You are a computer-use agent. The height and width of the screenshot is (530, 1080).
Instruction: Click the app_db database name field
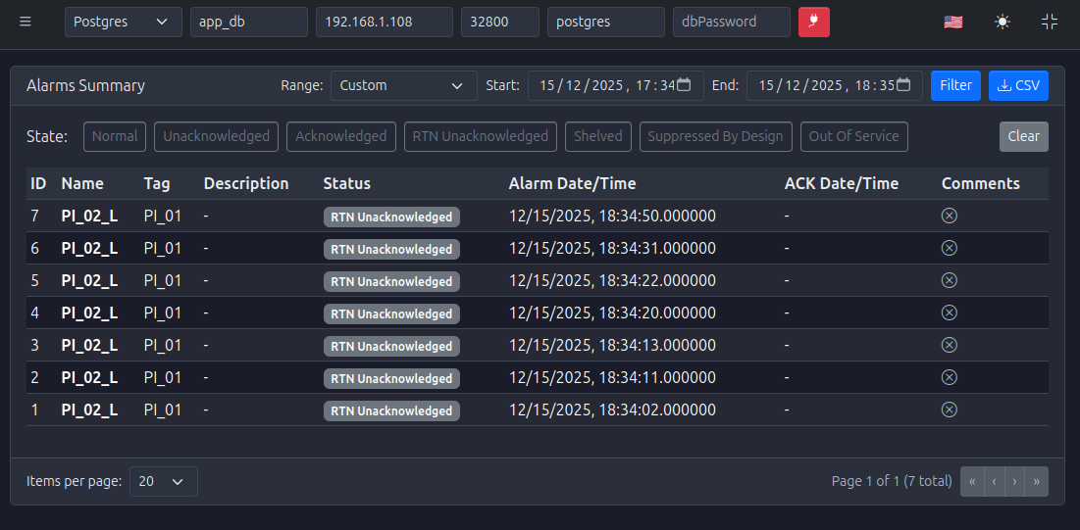248,22
